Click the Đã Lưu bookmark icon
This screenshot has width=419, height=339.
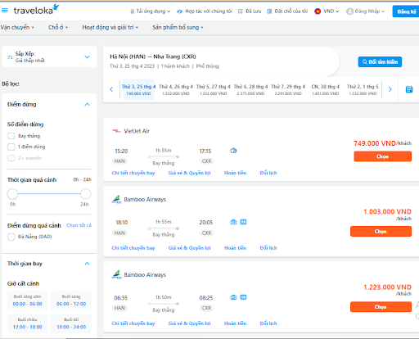[240, 11]
